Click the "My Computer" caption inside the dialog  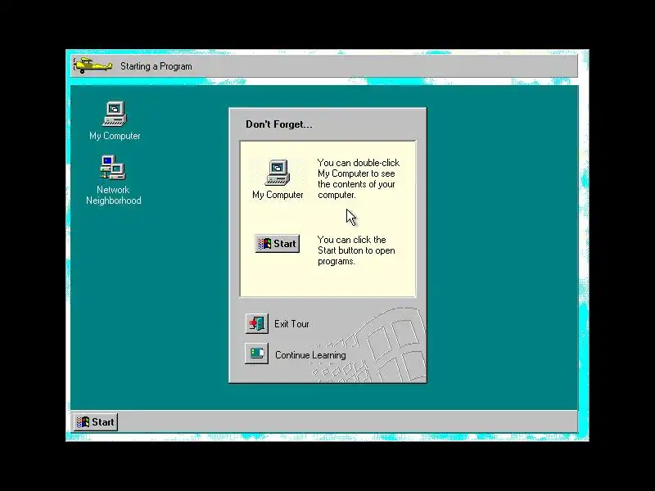pos(278,195)
